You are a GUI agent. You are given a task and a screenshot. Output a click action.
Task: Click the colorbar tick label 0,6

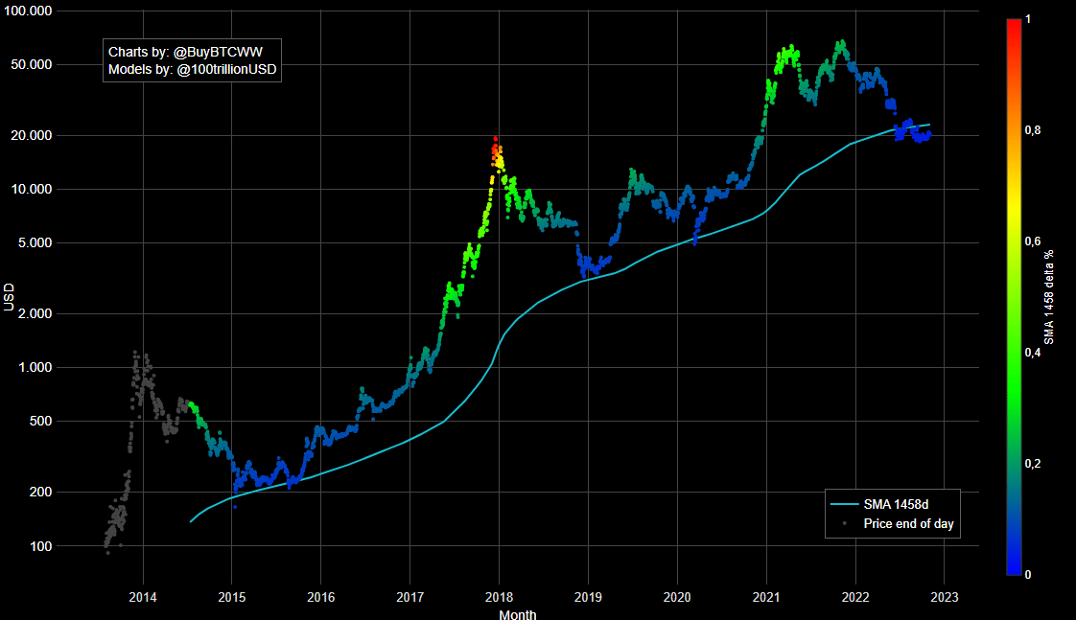coord(1033,241)
